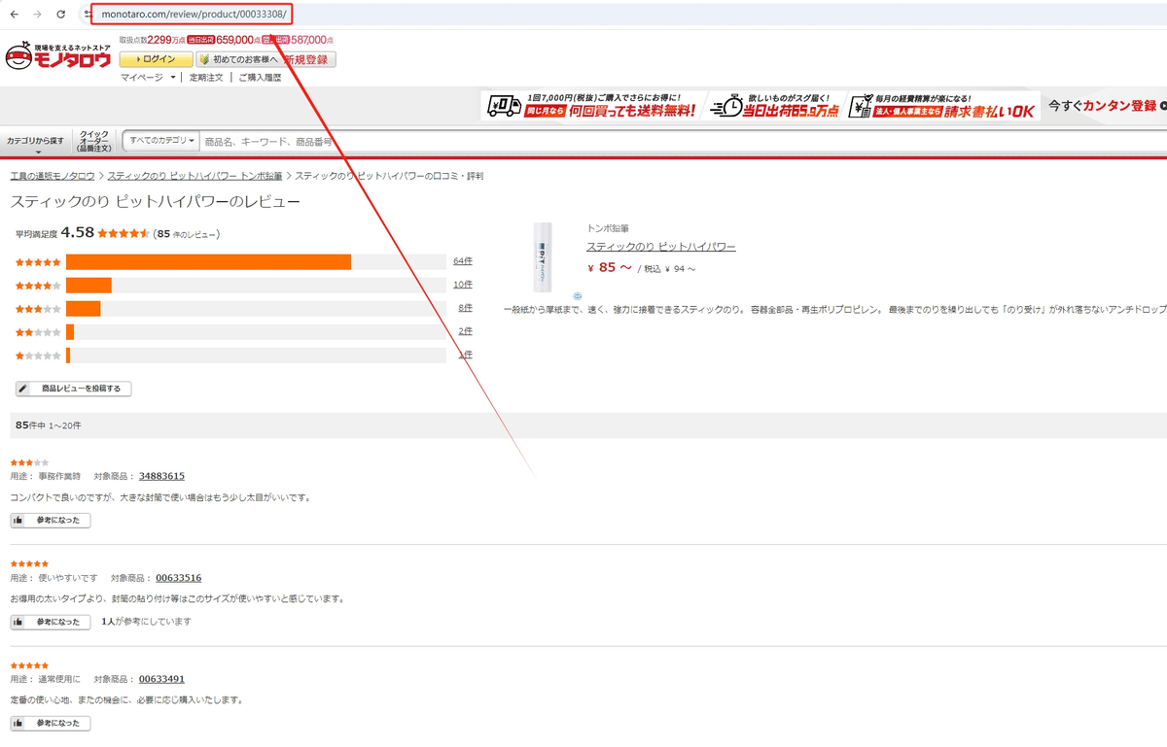Click the glue stick product thumbnail
The image size is (1167, 747).
(543, 256)
